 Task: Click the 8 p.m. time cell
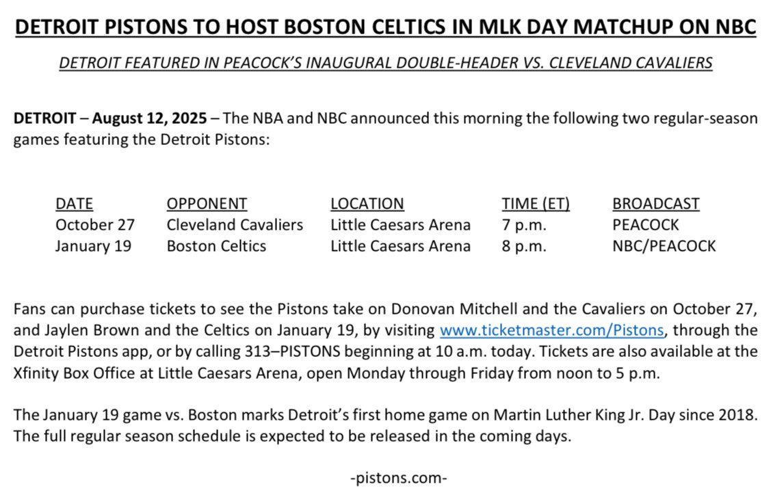(524, 246)
